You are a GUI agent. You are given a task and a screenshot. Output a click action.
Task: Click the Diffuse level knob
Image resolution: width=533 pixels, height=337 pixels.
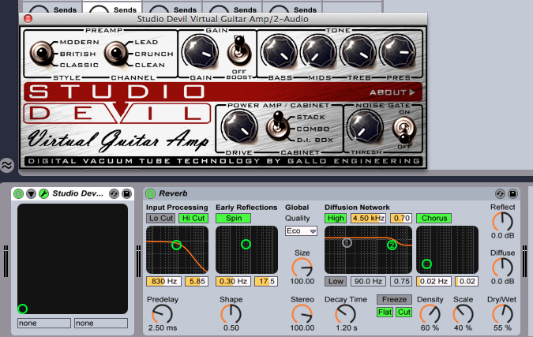point(502,268)
